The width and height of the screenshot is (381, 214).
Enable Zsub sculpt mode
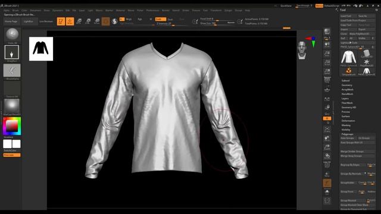170,19
